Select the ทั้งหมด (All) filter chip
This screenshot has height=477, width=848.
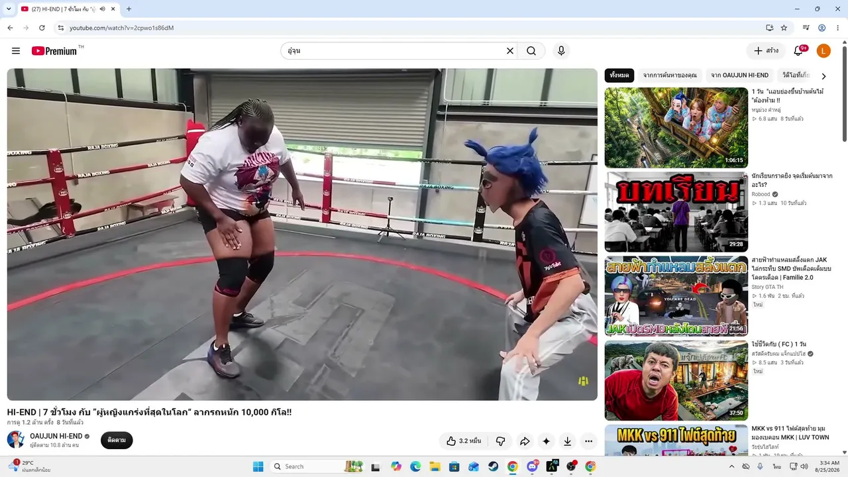click(619, 76)
